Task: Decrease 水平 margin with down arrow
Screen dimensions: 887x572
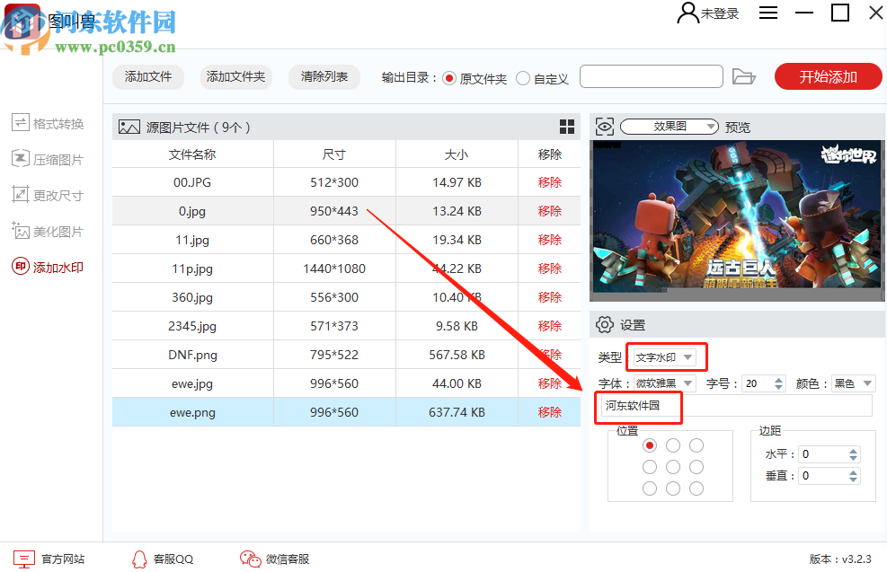Action: (x=853, y=458)
